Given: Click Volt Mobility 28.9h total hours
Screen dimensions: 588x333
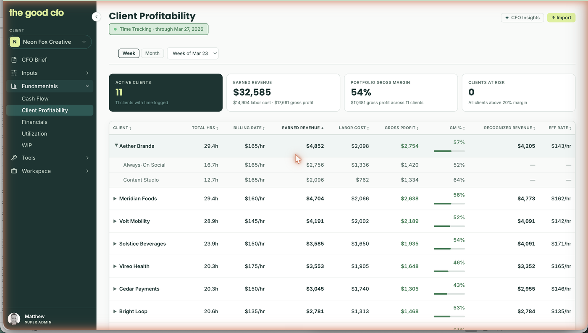Looking at the screenshot, I should click(x=211, y=221).
